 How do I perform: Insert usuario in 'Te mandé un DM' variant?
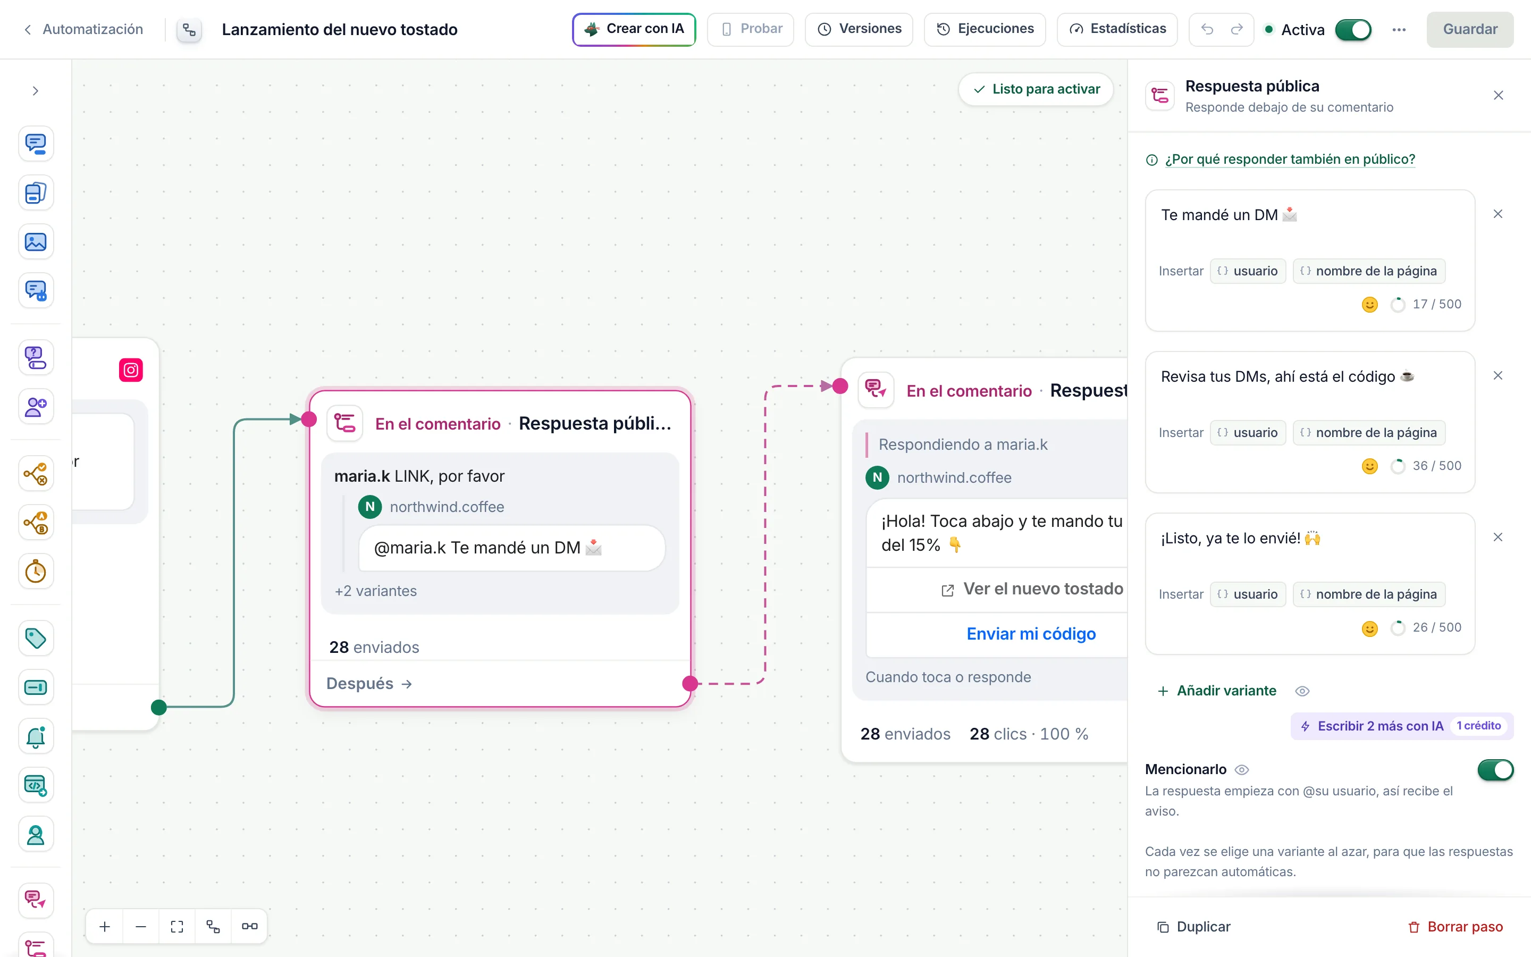(x=1248, y=271)
